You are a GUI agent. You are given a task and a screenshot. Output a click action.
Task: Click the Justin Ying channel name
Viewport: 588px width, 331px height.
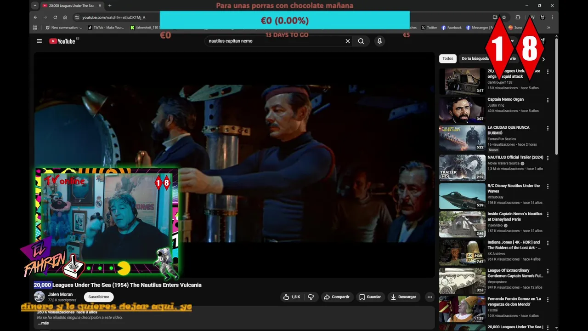(496, 105)
